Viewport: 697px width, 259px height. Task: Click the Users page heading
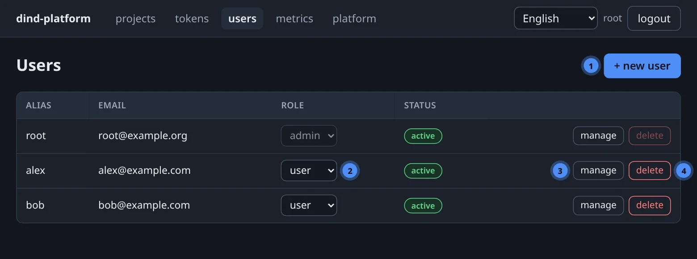click(38, 66)
